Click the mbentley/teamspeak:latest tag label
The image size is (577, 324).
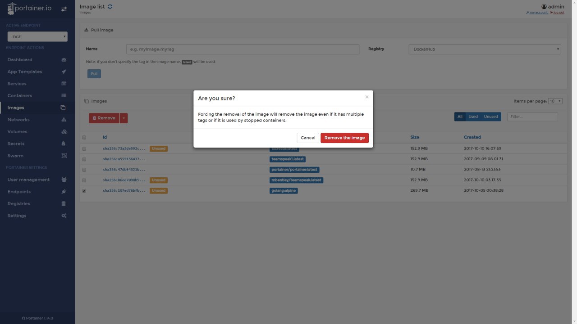click(x=296, y=180)
